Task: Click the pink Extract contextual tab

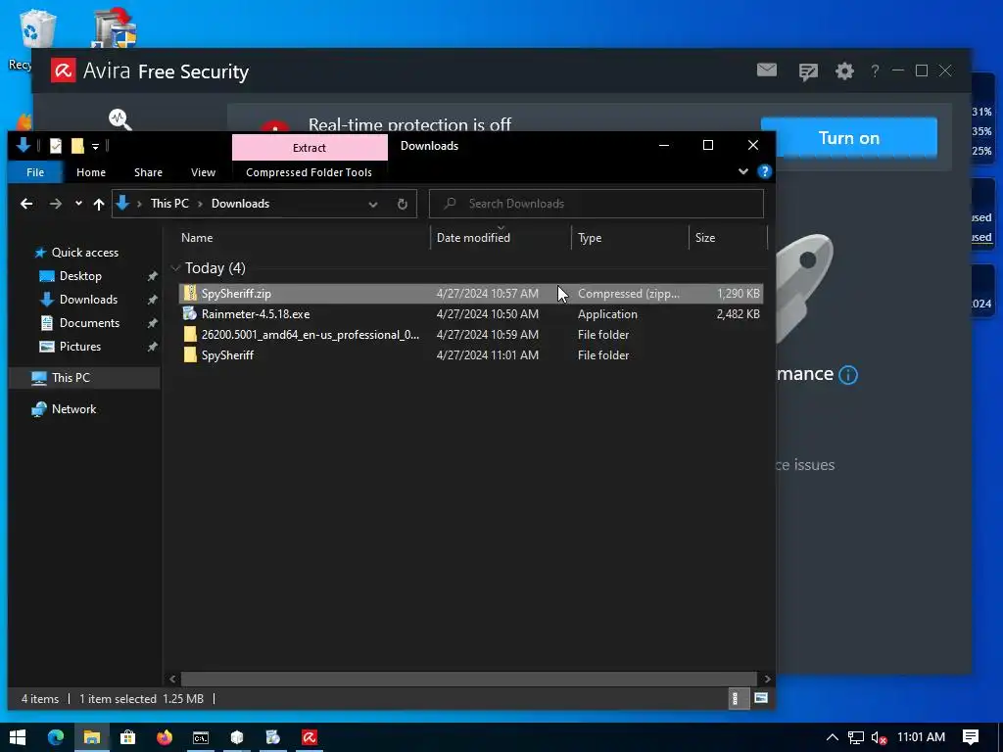Action: [310, 148]
